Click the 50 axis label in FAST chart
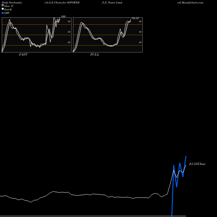Screen dimensions: 217x217 coord(69,32)
